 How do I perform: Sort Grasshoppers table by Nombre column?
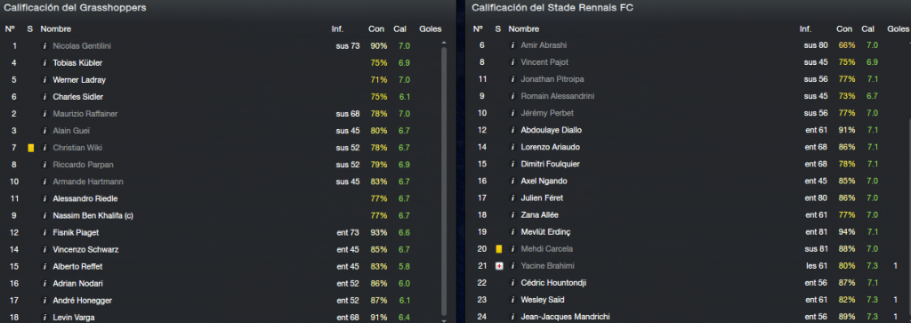(55, 29)
